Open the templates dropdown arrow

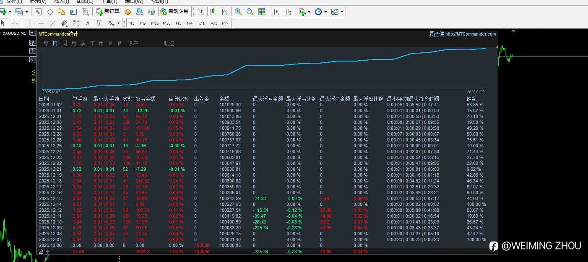click(342, 12)
